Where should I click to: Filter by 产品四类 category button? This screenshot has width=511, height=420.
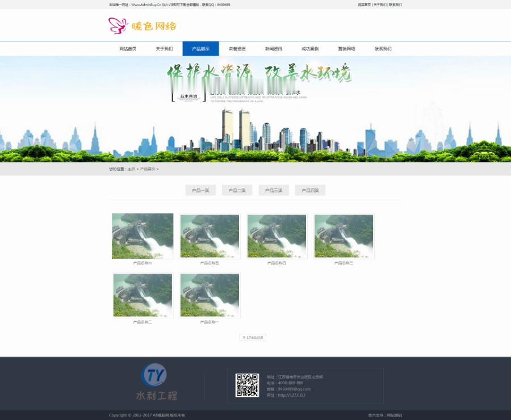click(310, 190)
